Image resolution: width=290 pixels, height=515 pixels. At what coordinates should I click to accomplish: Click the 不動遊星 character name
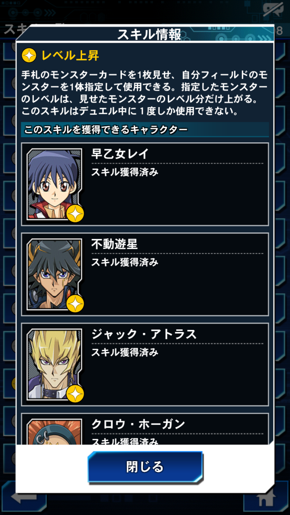coord(114,244)
